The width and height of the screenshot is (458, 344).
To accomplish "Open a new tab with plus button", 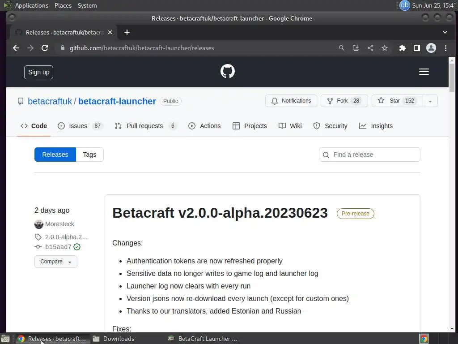I will tap(127, 32).
